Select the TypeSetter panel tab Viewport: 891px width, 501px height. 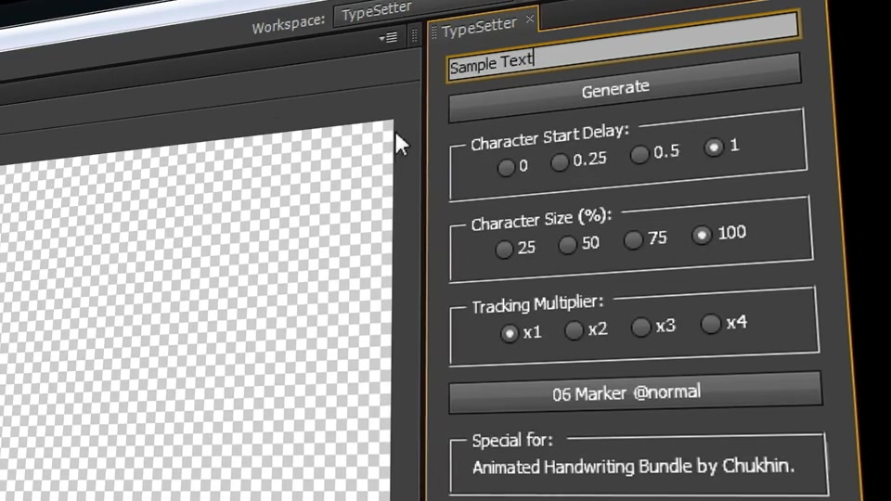[479, 26]
